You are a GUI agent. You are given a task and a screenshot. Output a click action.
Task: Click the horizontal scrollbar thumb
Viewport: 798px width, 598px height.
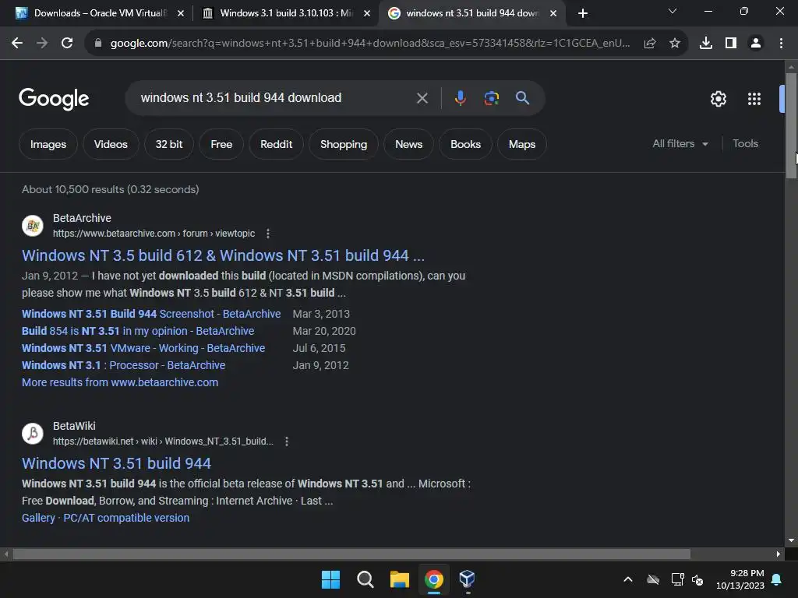351,554
